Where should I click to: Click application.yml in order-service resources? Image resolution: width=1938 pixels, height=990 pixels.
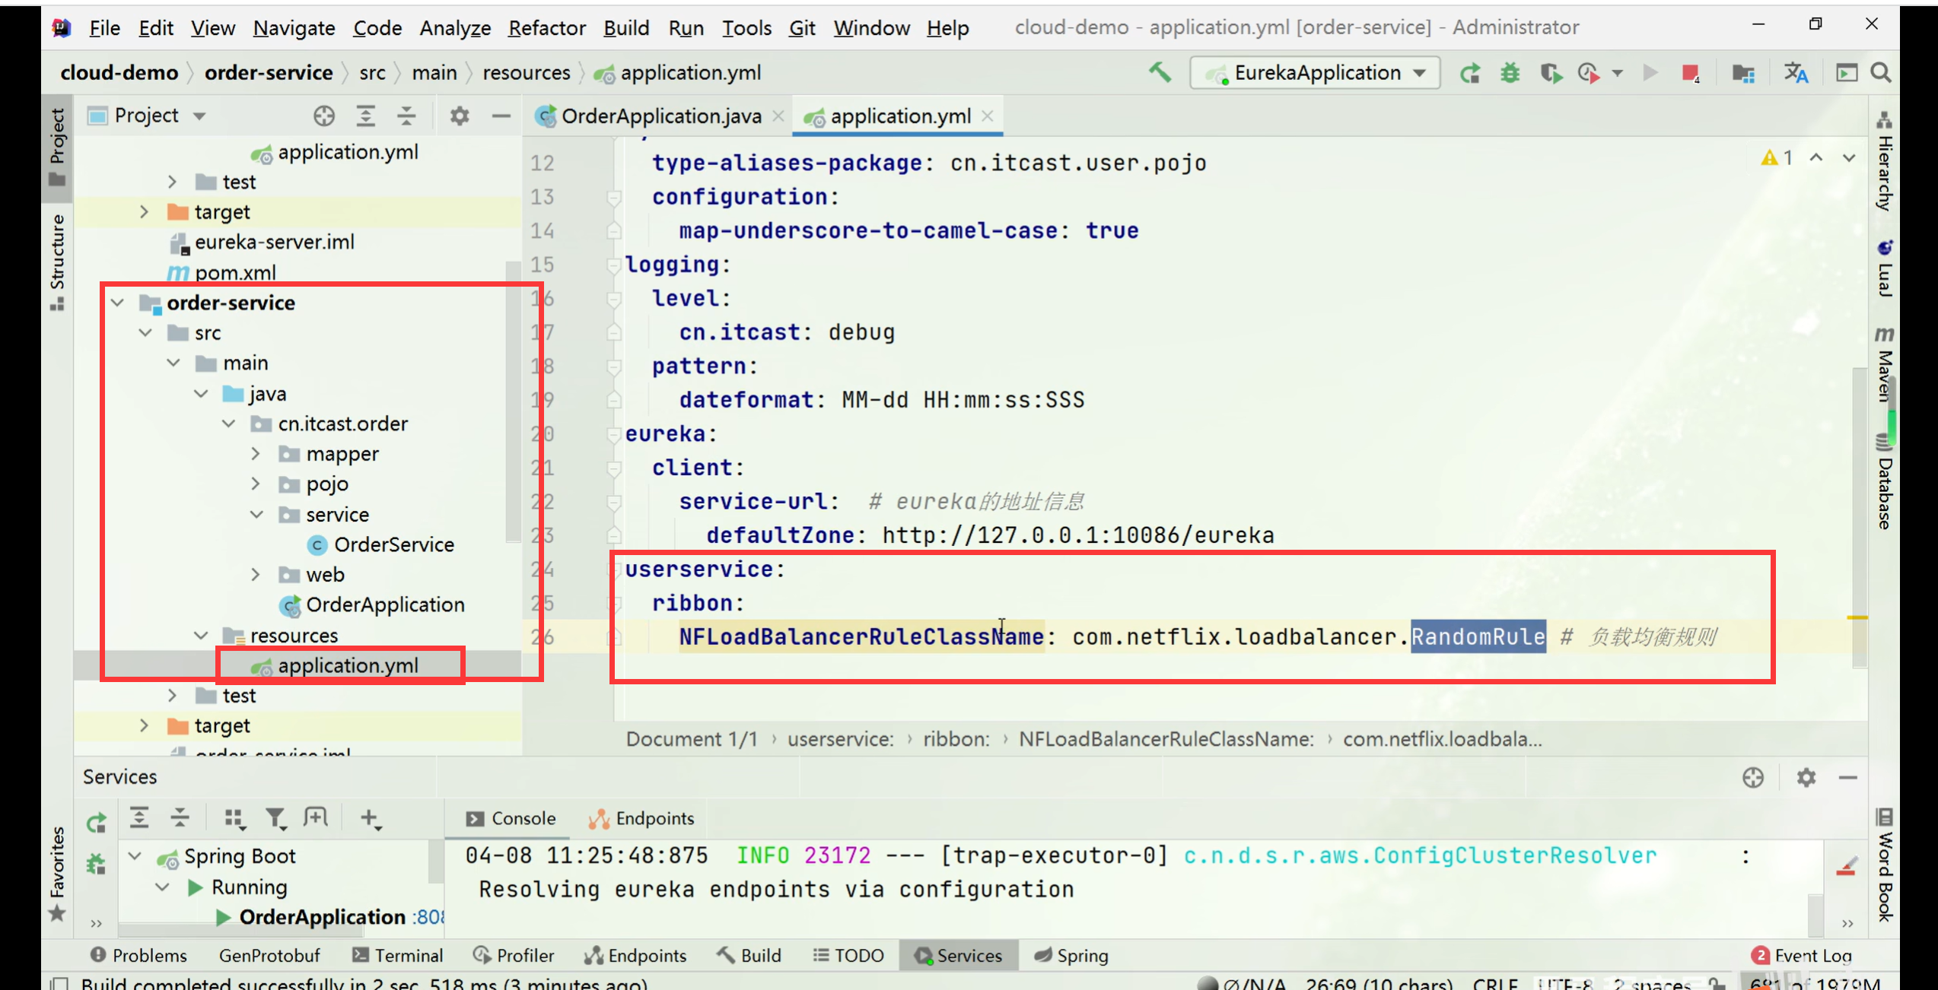click(348, 665)
